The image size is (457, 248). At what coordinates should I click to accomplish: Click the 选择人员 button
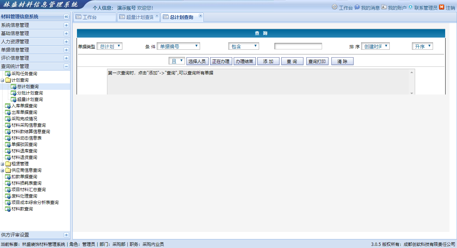(x=197, y=61)
